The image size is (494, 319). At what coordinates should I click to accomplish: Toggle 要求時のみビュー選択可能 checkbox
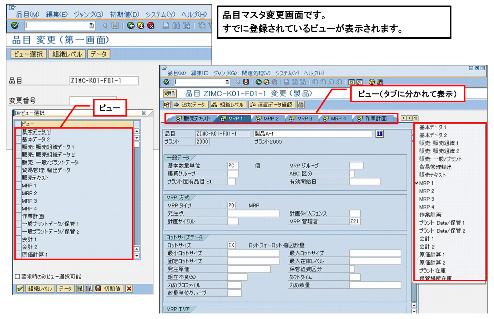point(17,276)
